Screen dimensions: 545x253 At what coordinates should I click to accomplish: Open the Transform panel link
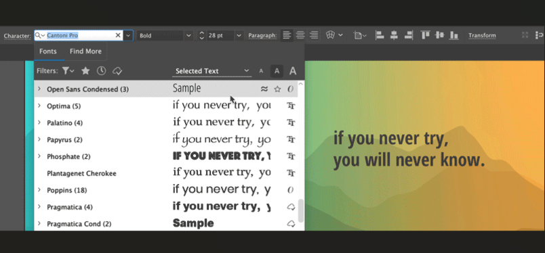(x=482, y=35)
